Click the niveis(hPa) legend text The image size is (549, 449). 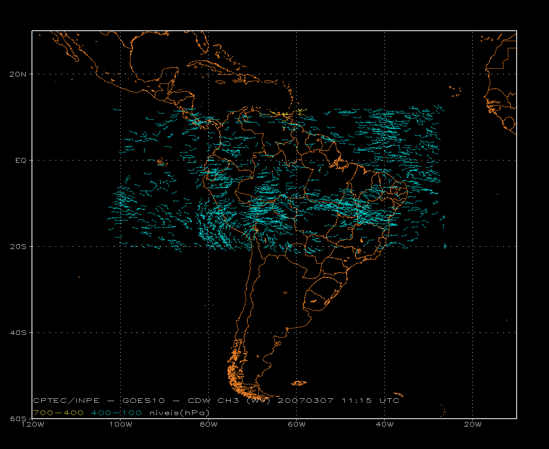coord(180,413)
